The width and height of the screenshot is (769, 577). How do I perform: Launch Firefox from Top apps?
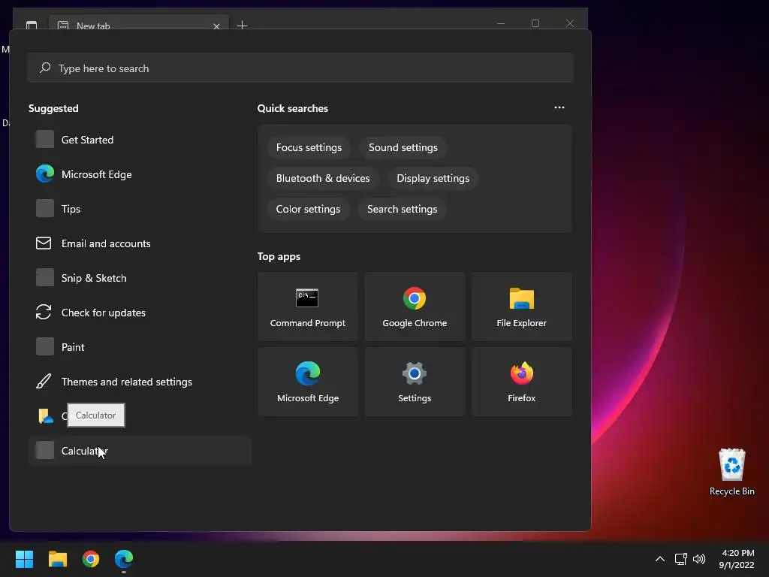tap(521, 382)
